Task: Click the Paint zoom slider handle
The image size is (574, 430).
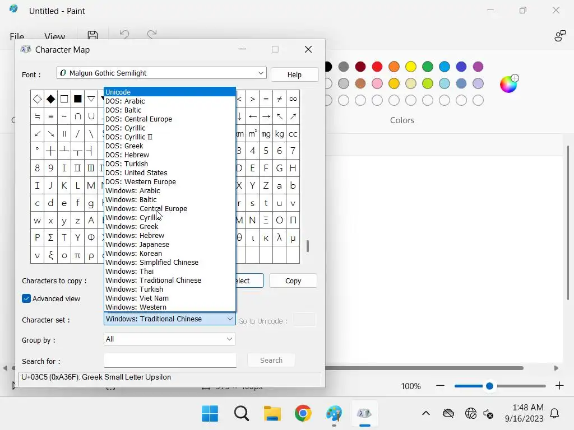Action: 489,386
